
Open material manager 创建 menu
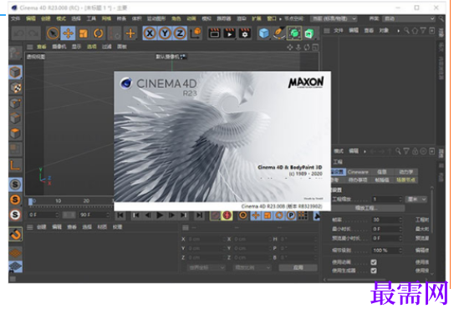tap(42, 227)
